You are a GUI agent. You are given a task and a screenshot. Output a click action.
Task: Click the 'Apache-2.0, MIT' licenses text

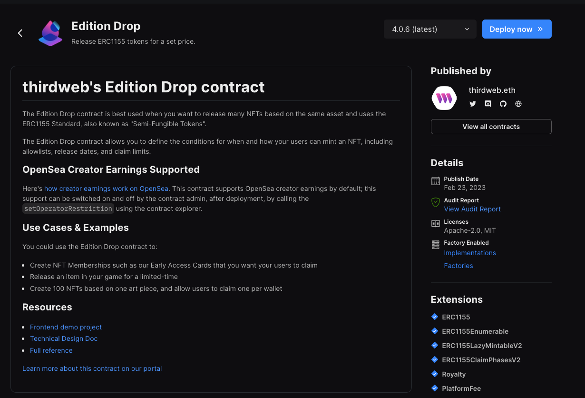(x=470, y=230)
